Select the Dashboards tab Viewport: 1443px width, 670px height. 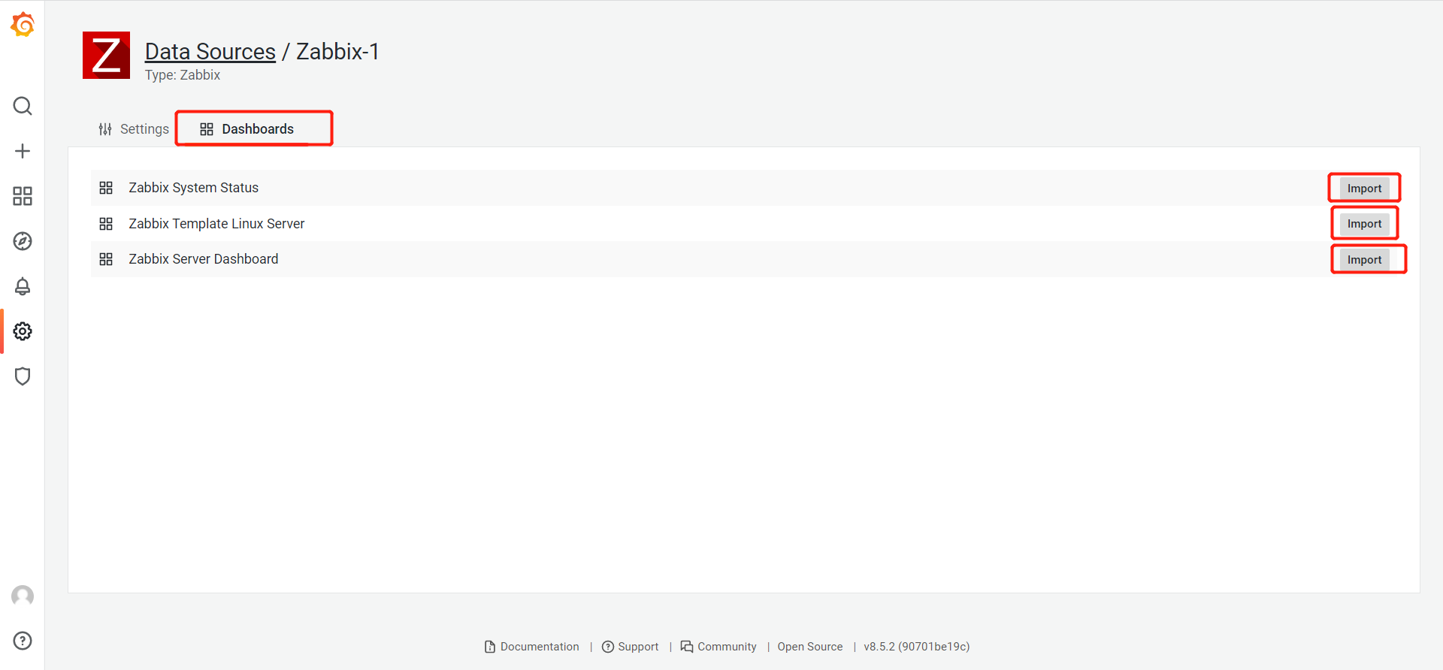coord(247,129)
